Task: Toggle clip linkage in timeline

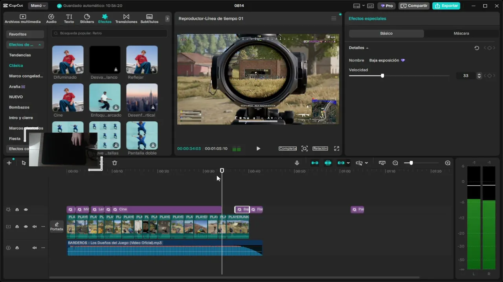Action: pyautogui.click(x=341, y=163)
